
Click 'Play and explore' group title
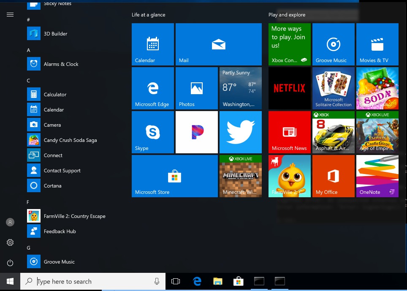287,15
